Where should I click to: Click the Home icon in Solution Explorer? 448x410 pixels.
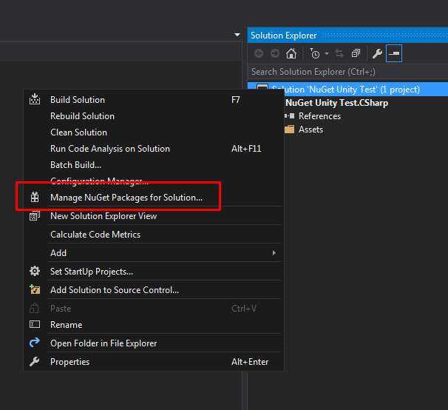(x=291, y=53)
